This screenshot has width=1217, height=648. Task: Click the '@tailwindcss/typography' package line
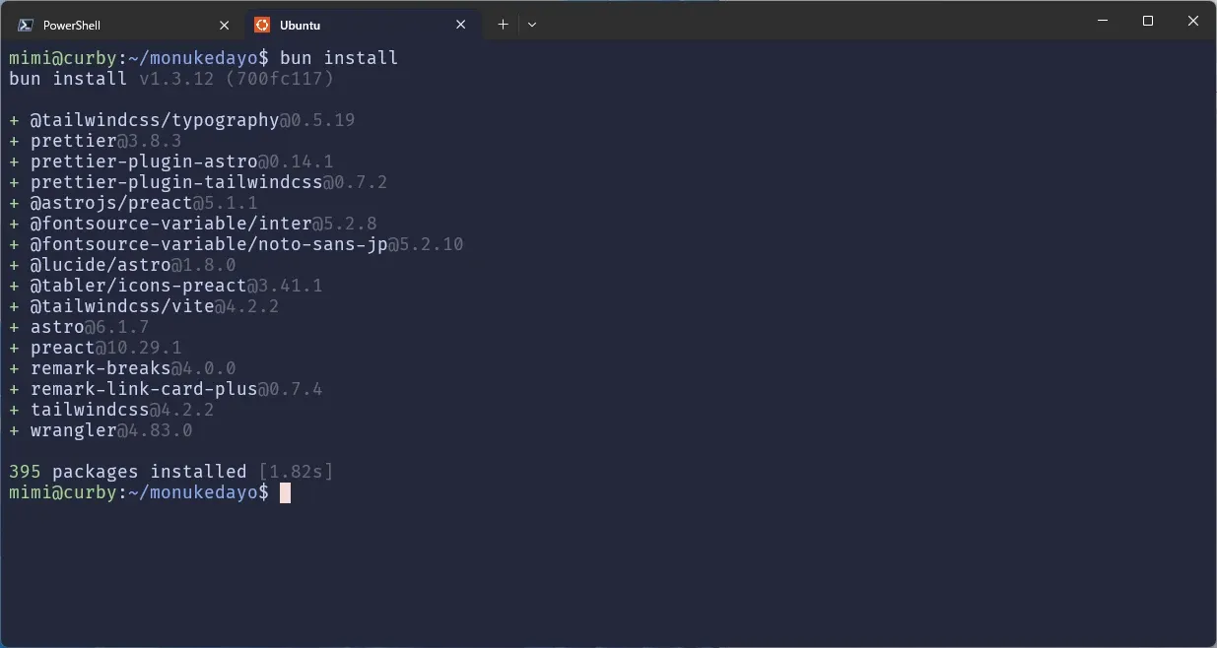pyautogui.click(x=182, y=120)
